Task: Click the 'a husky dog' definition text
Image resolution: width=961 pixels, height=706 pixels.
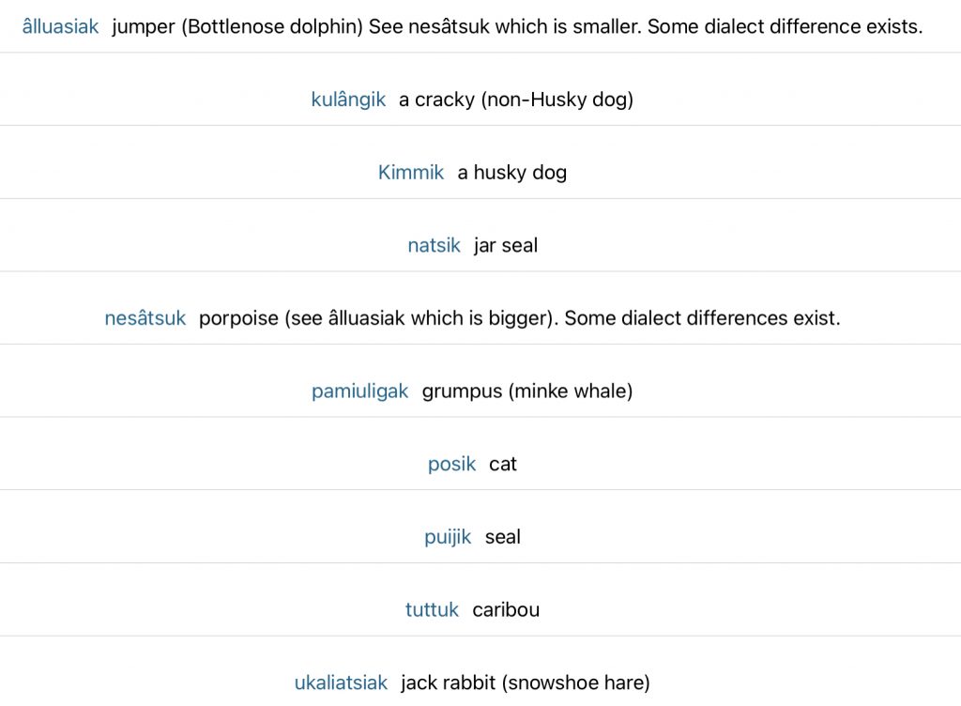Action: point(512,172)
